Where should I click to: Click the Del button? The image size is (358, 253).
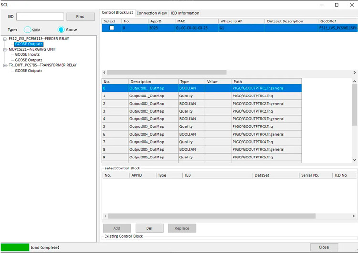coord(149,228)
